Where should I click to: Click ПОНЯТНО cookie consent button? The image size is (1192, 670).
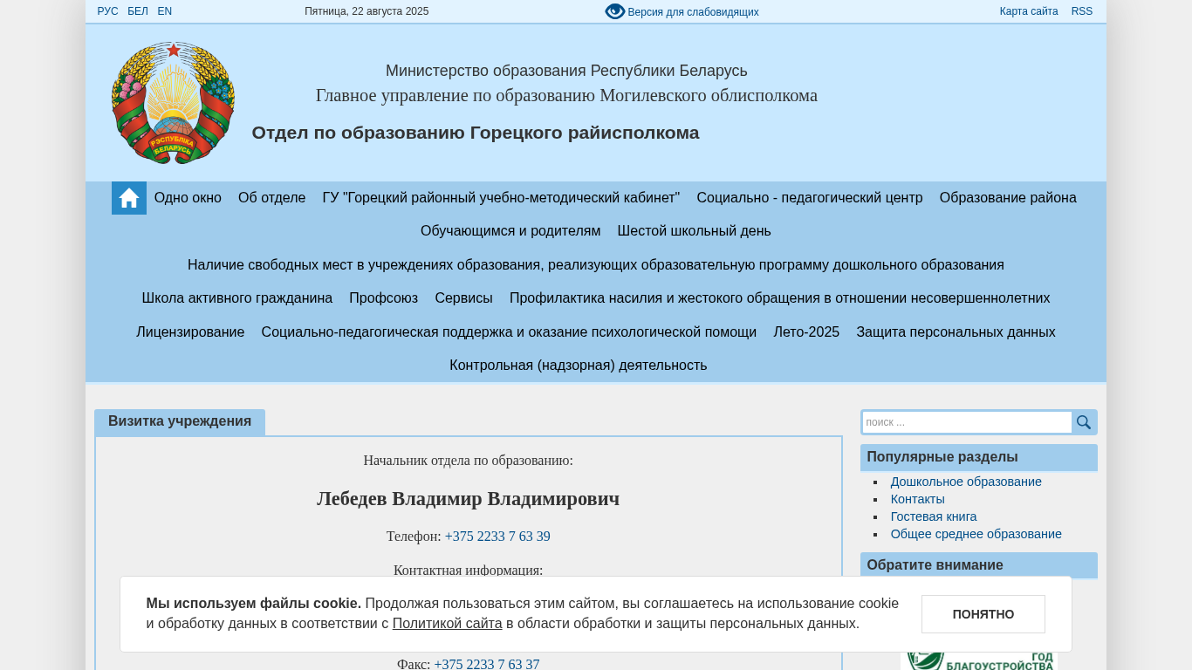pyautogui.click(x=983, y=614)
